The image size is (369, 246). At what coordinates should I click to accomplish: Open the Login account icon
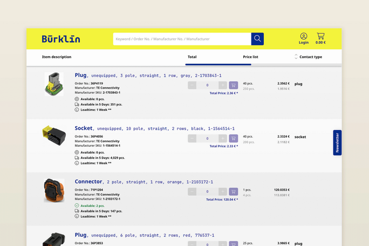304,38
